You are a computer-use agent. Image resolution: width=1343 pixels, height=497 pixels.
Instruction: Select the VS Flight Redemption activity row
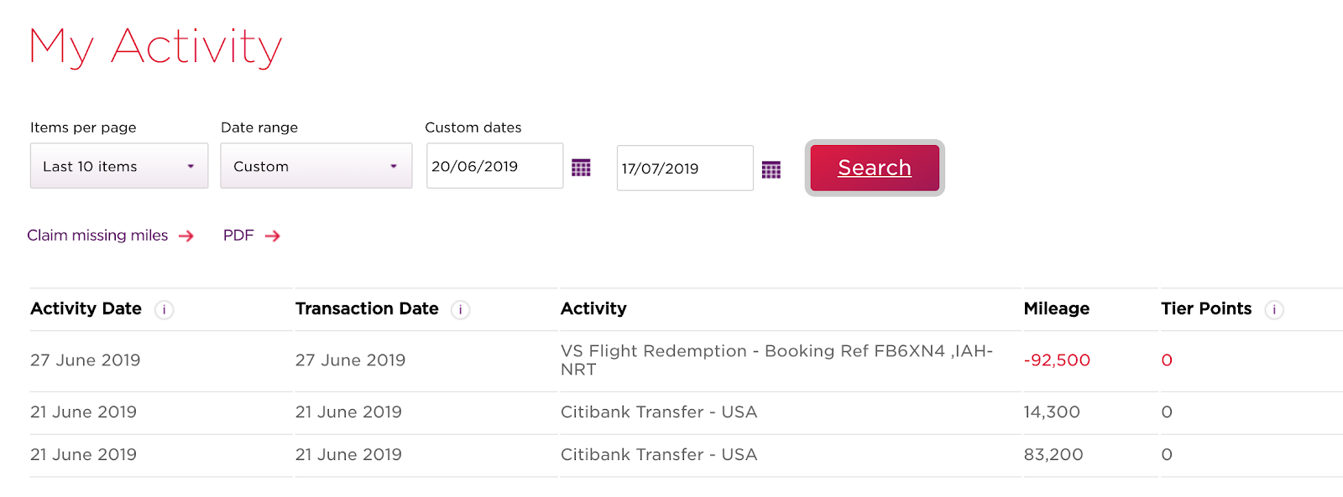pos(776,360)
